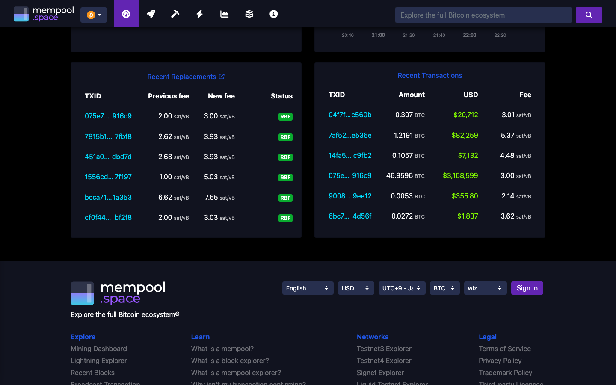Screen dimensions: 616x385
Task: Select the graphs chart icon
Action: pyautogui.click(x=224, y=13)
